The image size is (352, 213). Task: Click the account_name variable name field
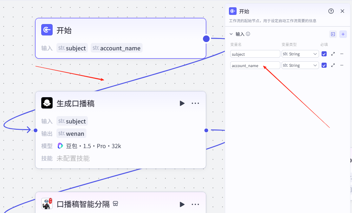pyautogui.click(x=255, y=66)
